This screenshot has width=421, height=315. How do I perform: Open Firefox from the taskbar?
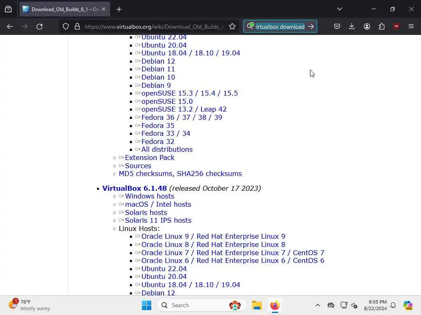[275, 305]
